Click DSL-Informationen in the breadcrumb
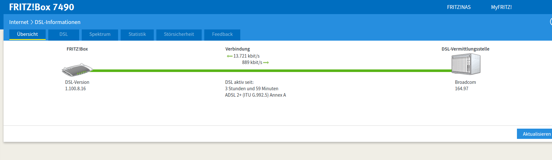 [58, 22]
